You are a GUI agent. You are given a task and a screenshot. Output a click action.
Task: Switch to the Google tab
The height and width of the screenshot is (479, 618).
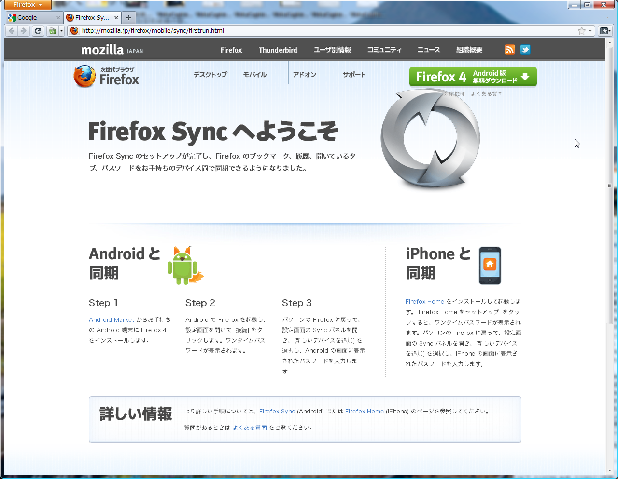coord(34,18)
